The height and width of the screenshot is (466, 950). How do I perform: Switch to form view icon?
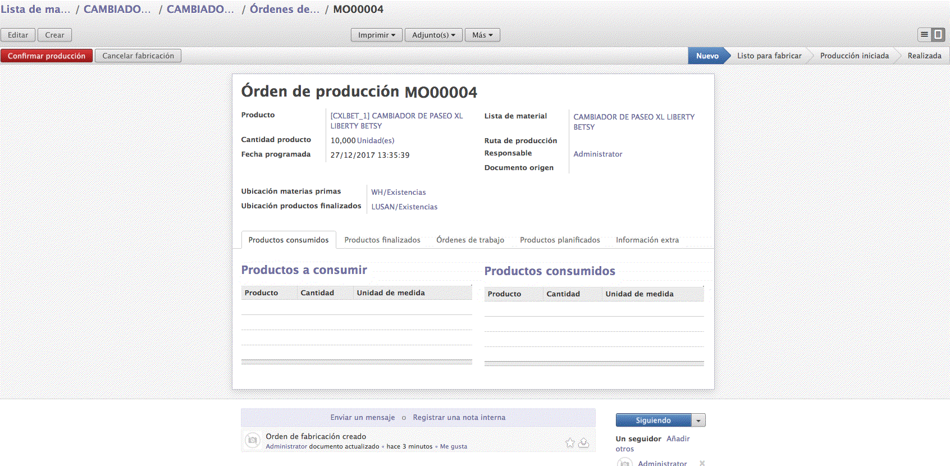pos(938,35)
